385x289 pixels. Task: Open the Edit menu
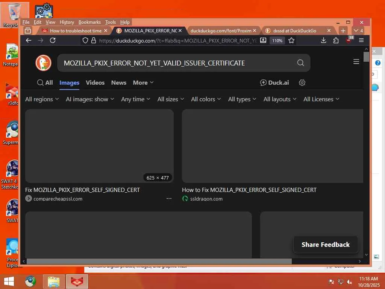pyautogui.click(x=38, y=22)
